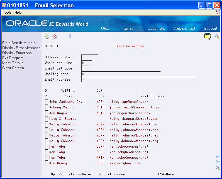The image size is (222, 179).
Task: Click option field for Katy S. Pierce
Action: pyautogui.click(x=47, y=118)
